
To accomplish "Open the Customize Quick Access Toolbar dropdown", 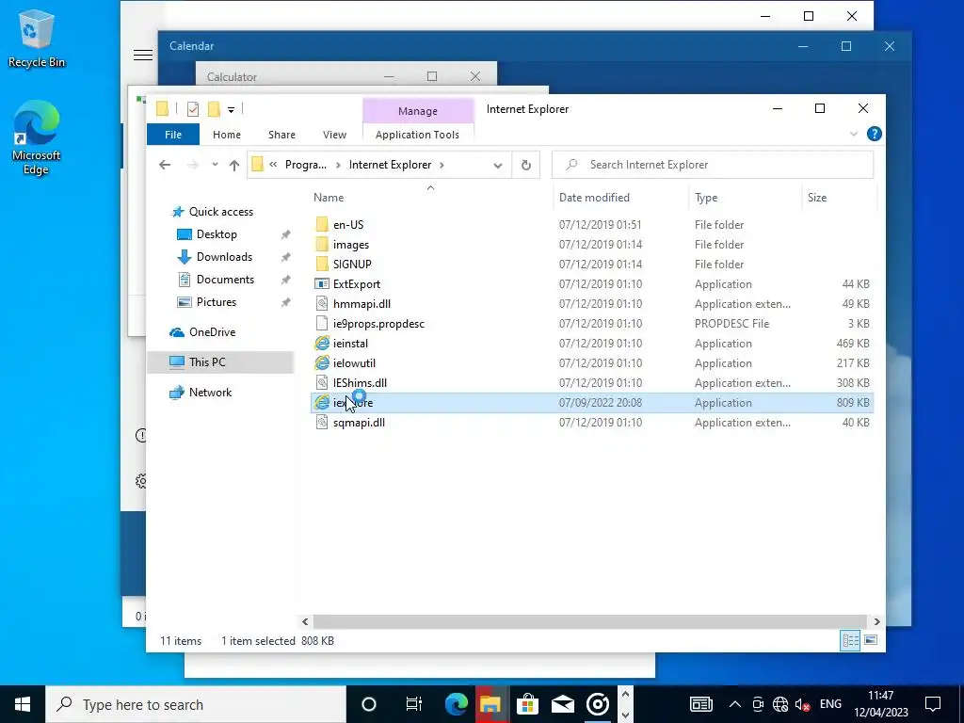I will pyautogui.click(x=232, y=110).
